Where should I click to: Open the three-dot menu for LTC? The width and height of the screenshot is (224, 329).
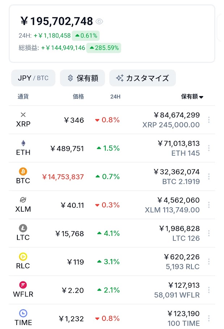(x=209, y=233)
